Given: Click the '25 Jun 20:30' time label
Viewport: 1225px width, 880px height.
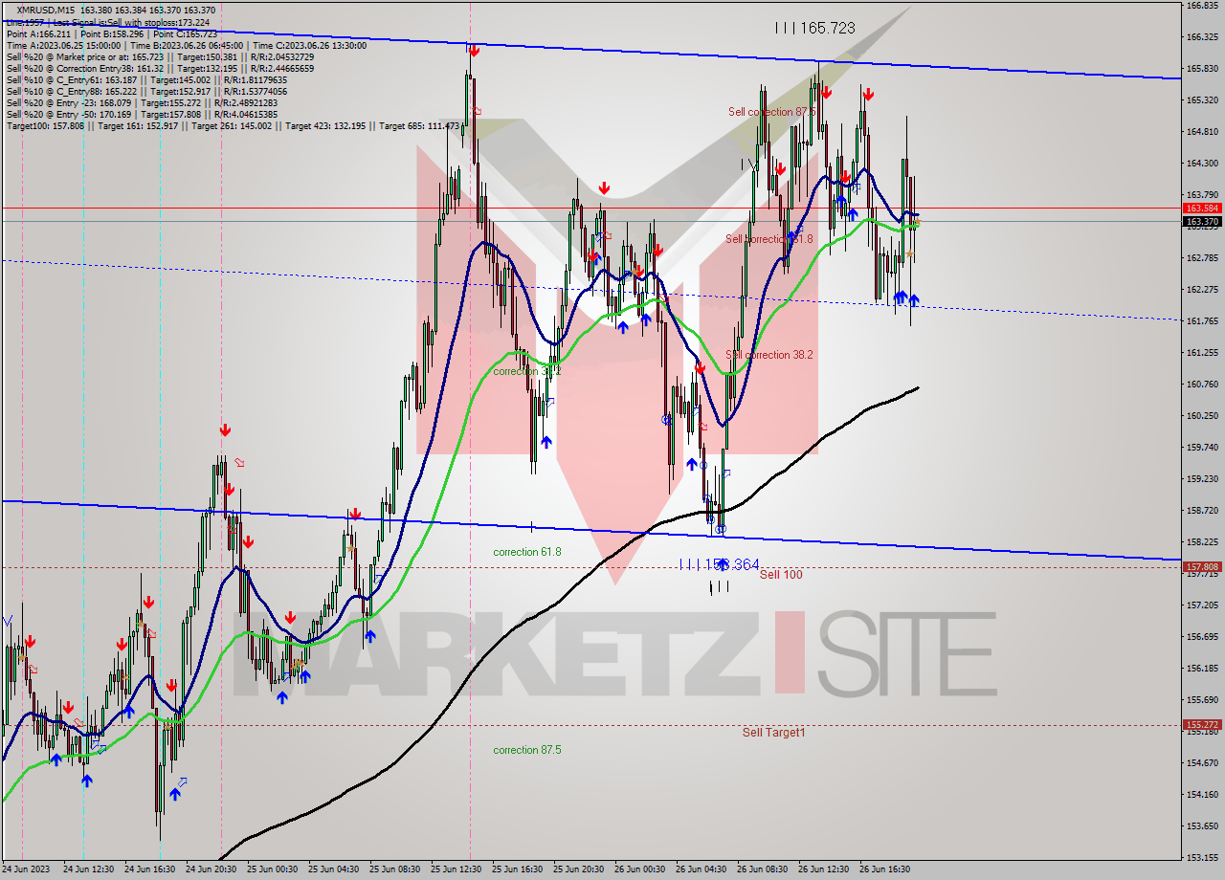Looking at the screenshot, I should (578, 869).
